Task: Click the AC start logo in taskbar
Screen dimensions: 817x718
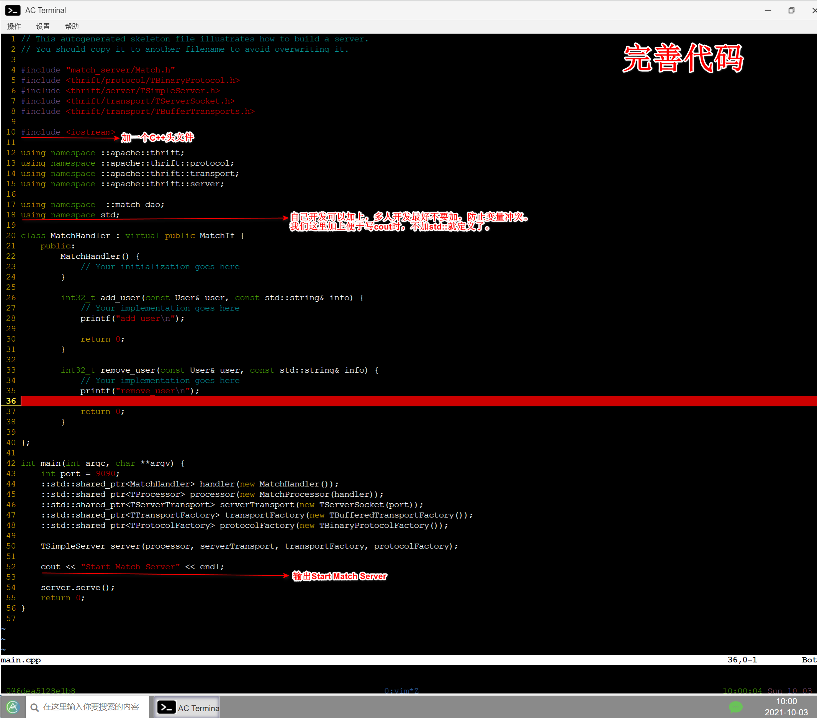Action: (x=13, y=707)
